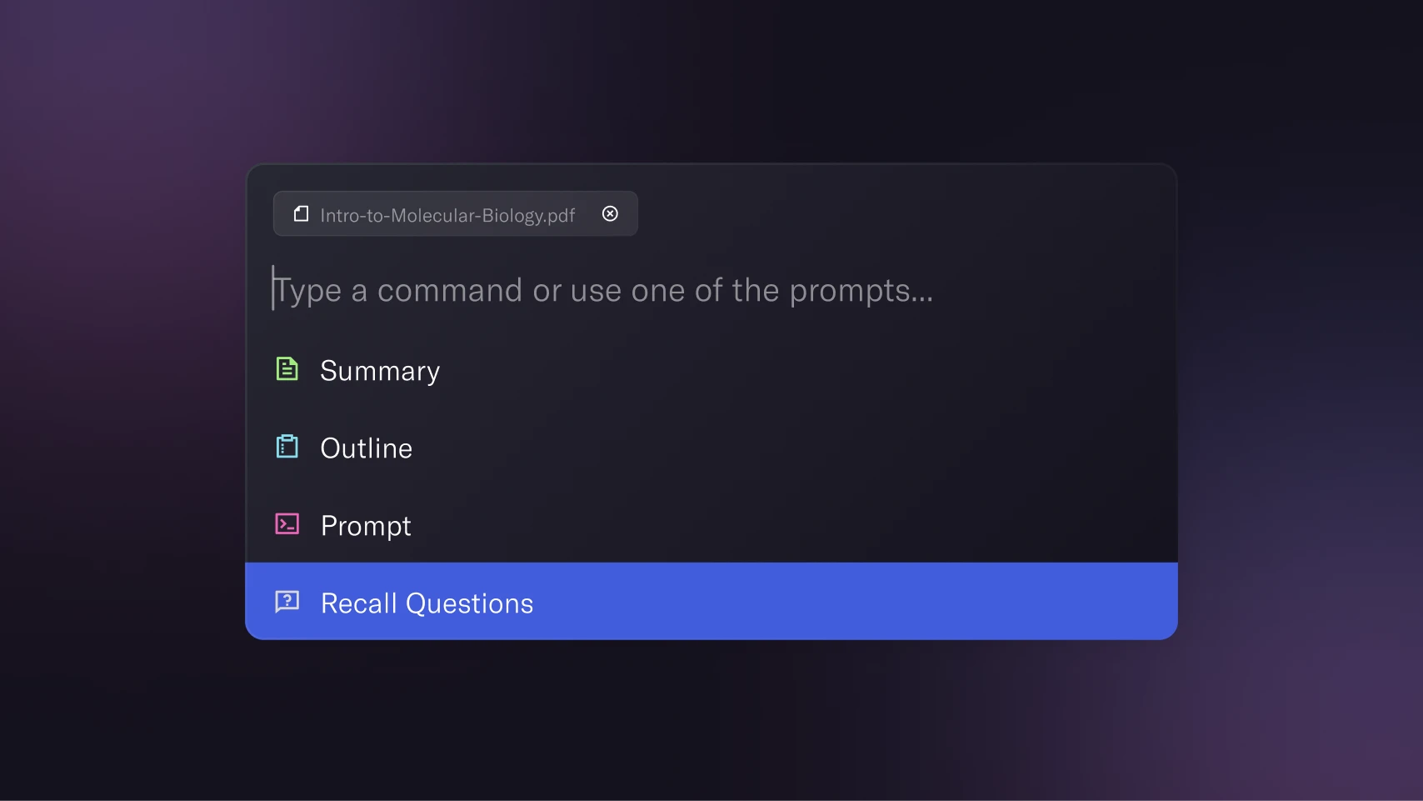Click the blinking text cursor at input start
1423x801 pixels.
273,288
